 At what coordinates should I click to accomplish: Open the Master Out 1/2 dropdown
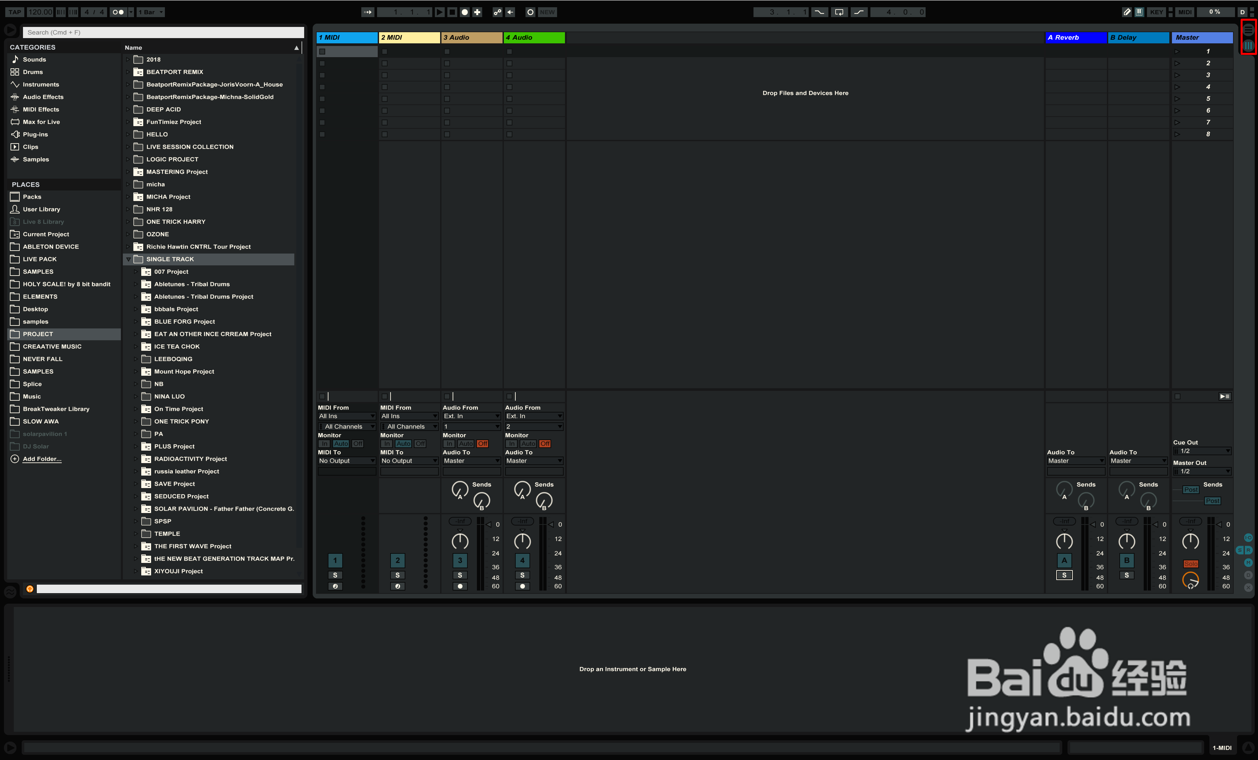pos(1202,471)
